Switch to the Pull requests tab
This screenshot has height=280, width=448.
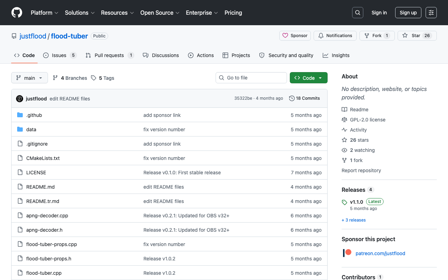pos(110,55)
